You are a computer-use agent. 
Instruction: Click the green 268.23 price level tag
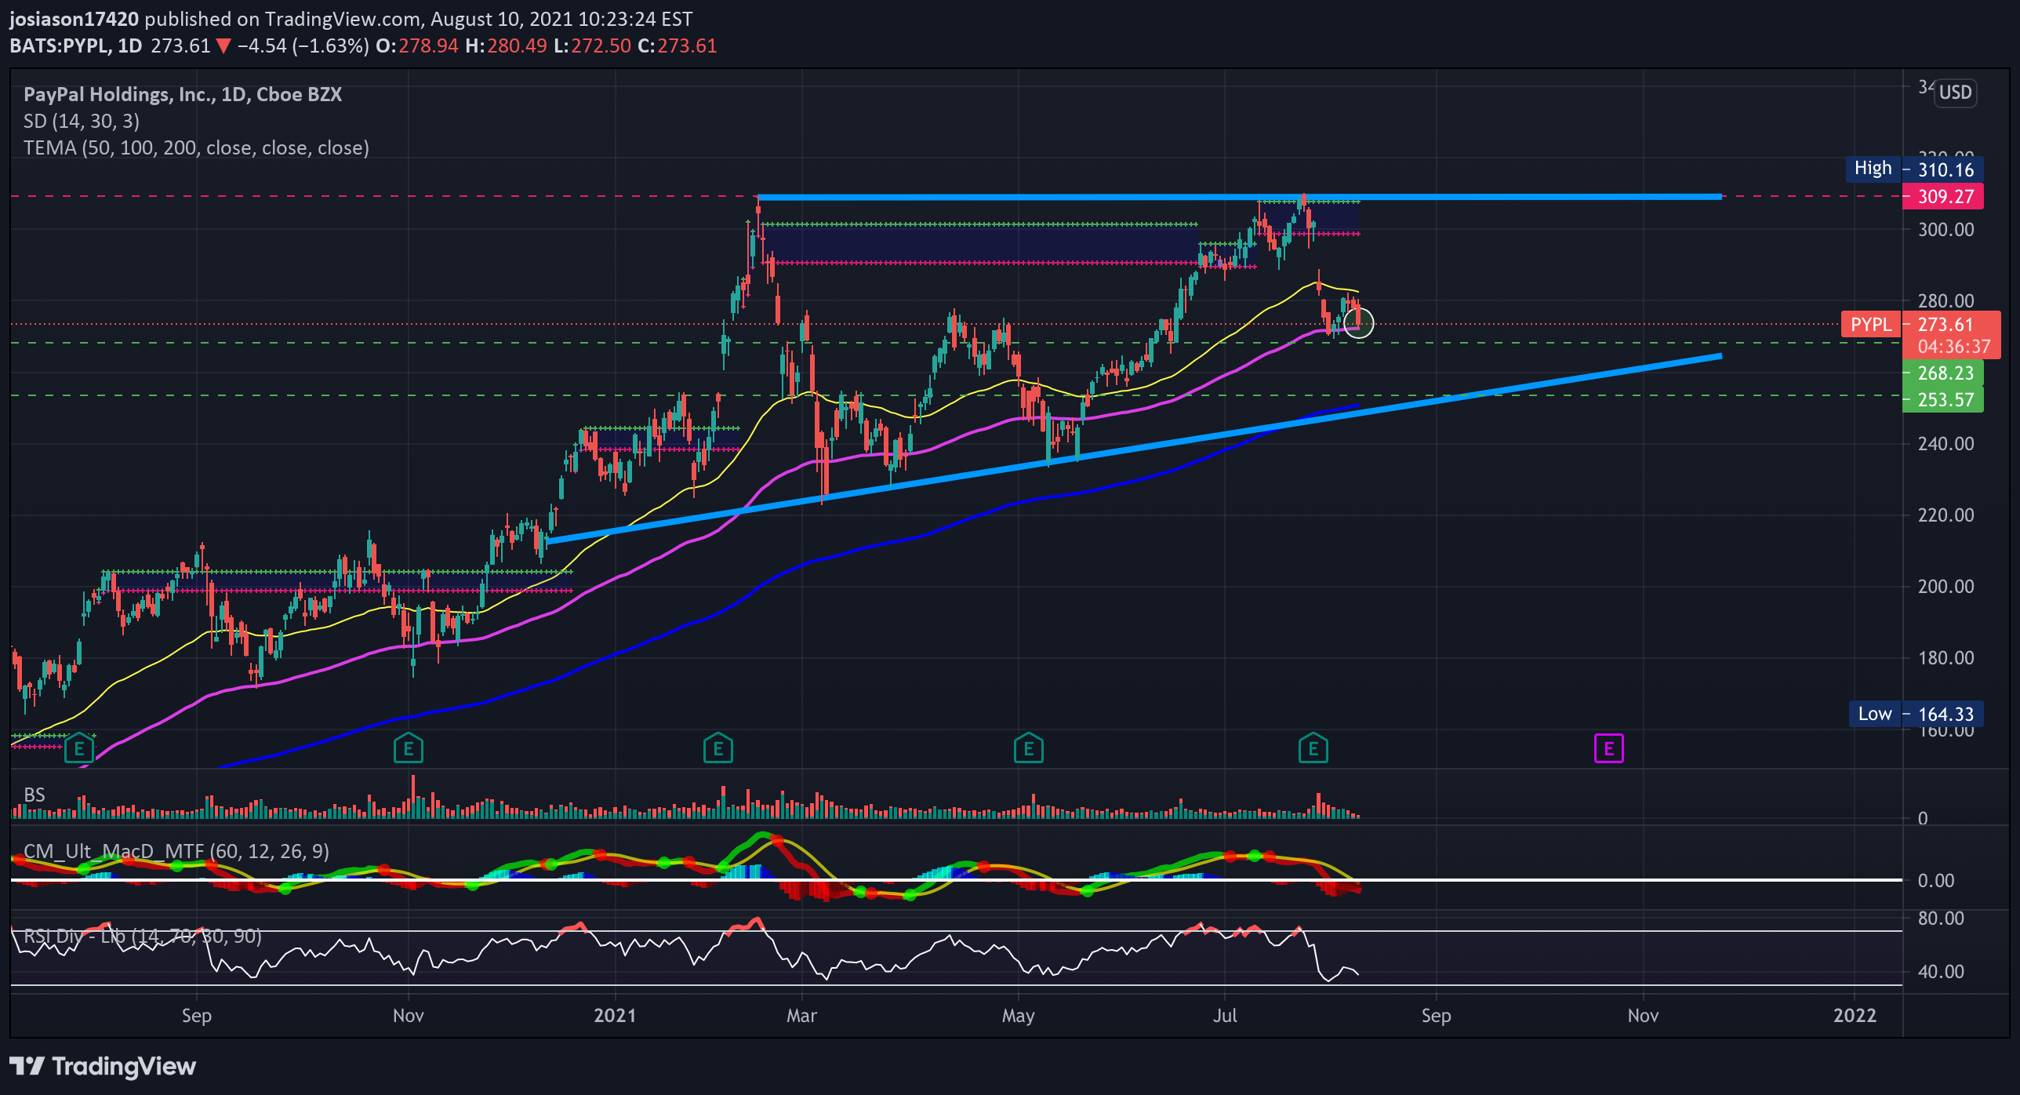pos(1943,373)
